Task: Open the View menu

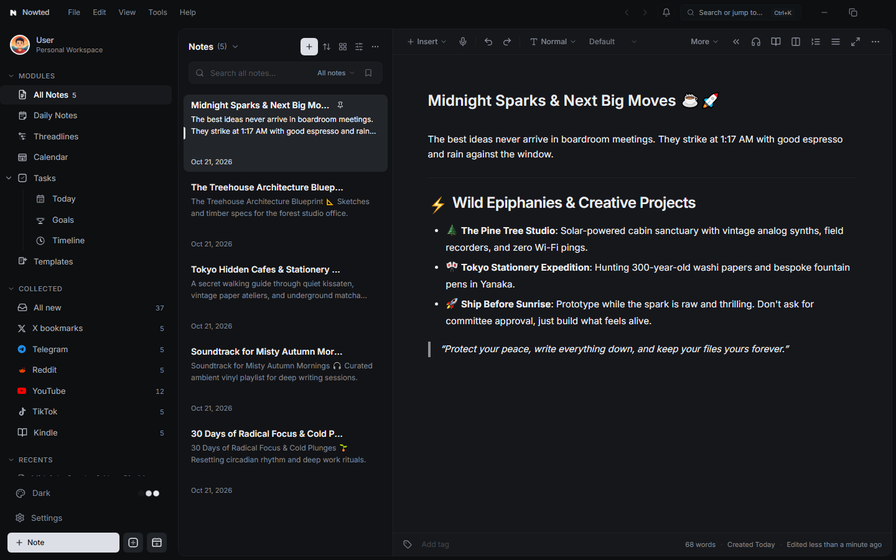Action: 127,12
